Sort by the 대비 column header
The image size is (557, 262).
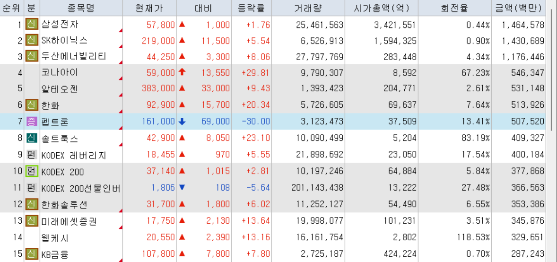point(203,8)
